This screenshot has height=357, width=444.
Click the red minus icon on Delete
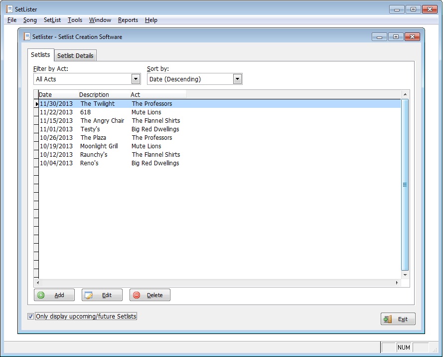pyautogui.click(x=137, y=295)
